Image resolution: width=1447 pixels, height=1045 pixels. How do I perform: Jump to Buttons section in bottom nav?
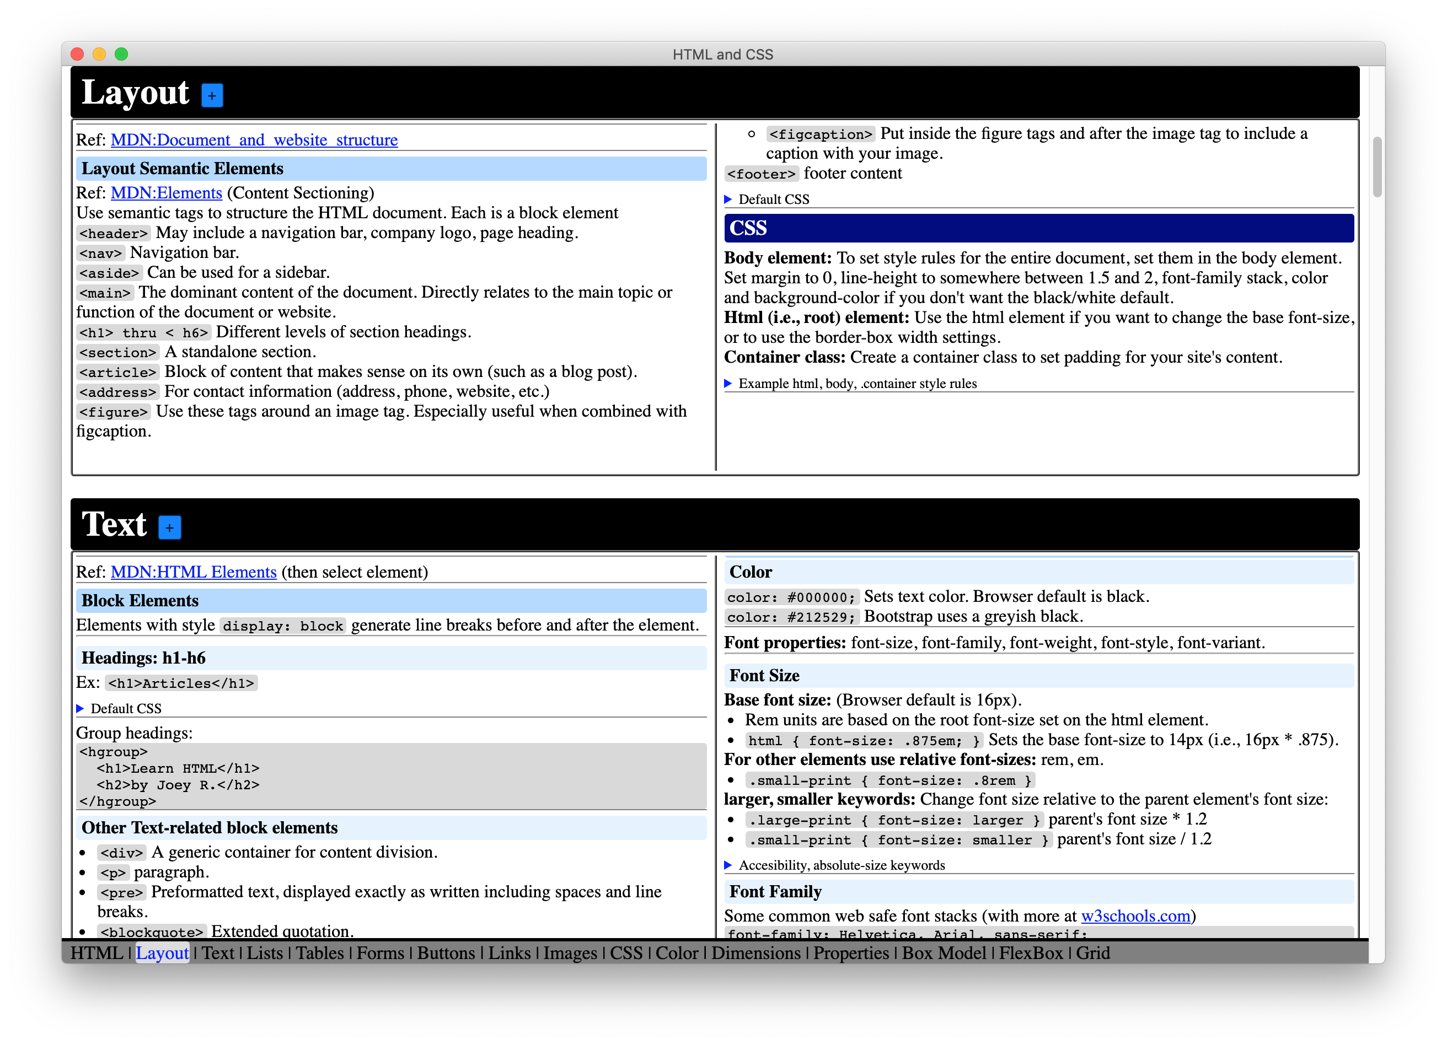(x=446, y=953)
